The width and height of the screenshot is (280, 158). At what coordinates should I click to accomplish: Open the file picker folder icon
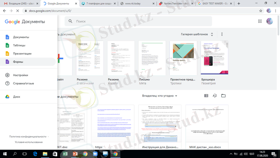[223, 96]
